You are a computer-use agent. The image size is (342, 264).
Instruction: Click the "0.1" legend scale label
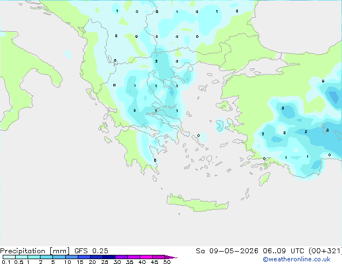[x=6, y=262]
